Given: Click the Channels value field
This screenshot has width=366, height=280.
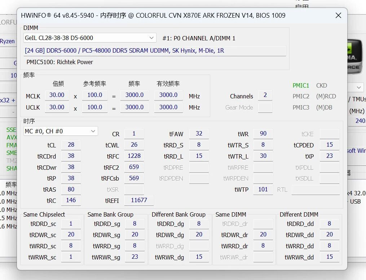Looking at the screenshot, I should [x=265, y=95].
